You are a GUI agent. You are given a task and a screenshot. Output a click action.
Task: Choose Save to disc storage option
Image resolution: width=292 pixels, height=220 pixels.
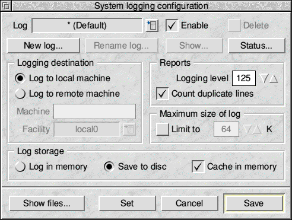(x=109, y=167)
